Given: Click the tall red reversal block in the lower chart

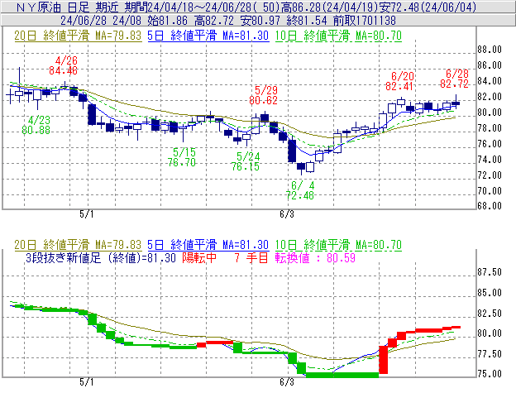Looking at the screenshot, I should coord(384,360).
